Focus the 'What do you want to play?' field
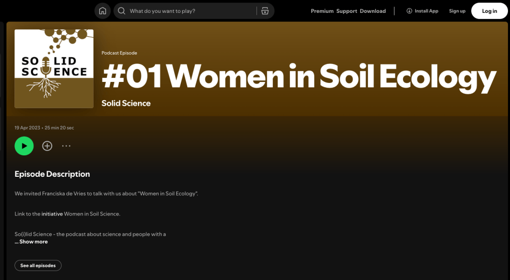The image size is (510, 280). pos(189,11)
